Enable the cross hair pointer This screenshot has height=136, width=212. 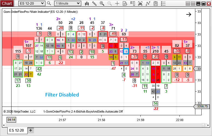(x=117, y=4)
